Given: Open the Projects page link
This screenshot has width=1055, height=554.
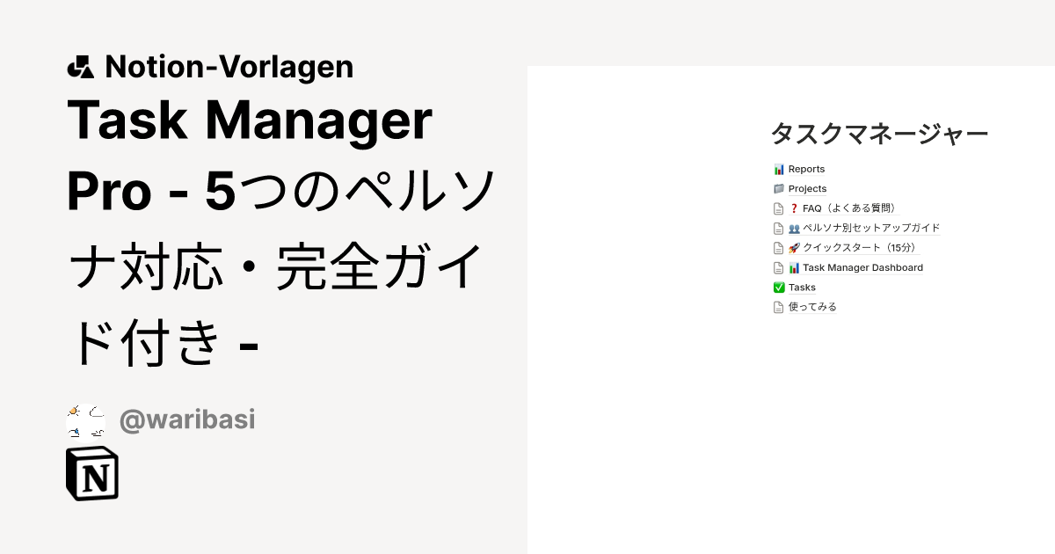Looking at the screenshot, I should [809, 188].
